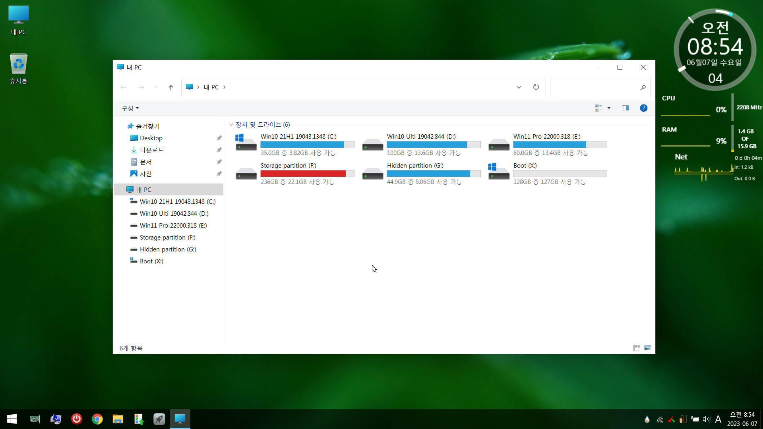Unpin Desktop via its pin icon

(x=219, y=138)
